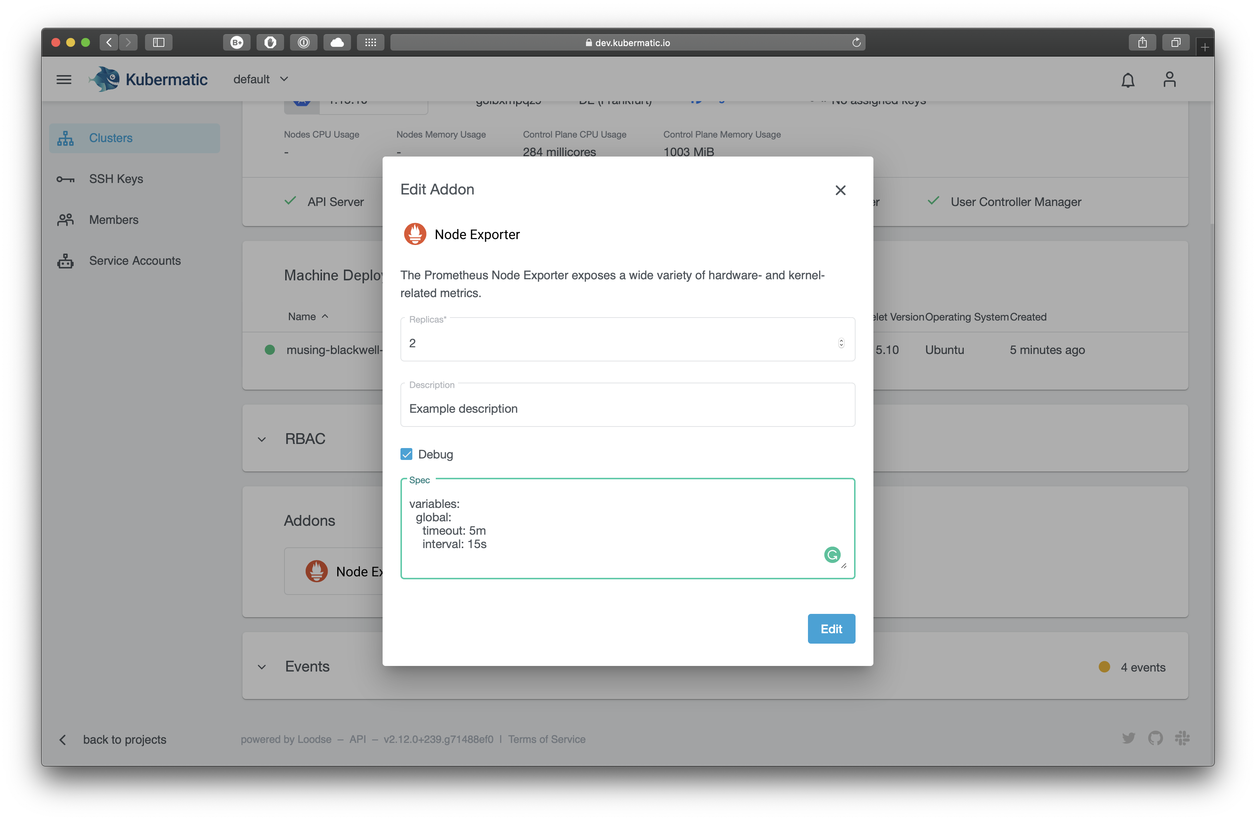Expand the RBAC section
The image size is (1256, 821).
pos(262,439)
